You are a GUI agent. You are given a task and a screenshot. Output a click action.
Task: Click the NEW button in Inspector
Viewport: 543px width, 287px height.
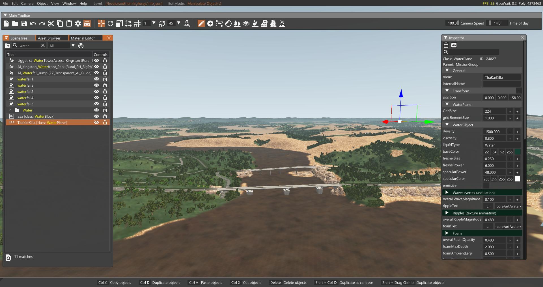[454, 45]
